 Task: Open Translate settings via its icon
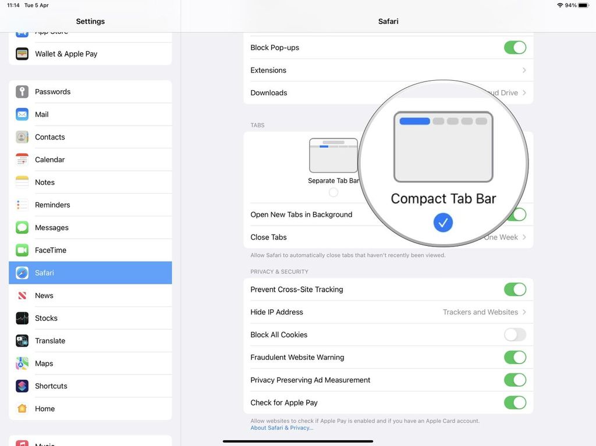click(22, 341)
